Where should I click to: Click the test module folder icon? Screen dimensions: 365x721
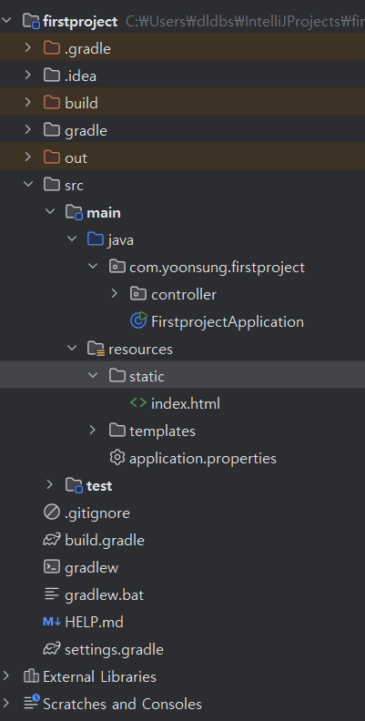(x=74, y=485)
